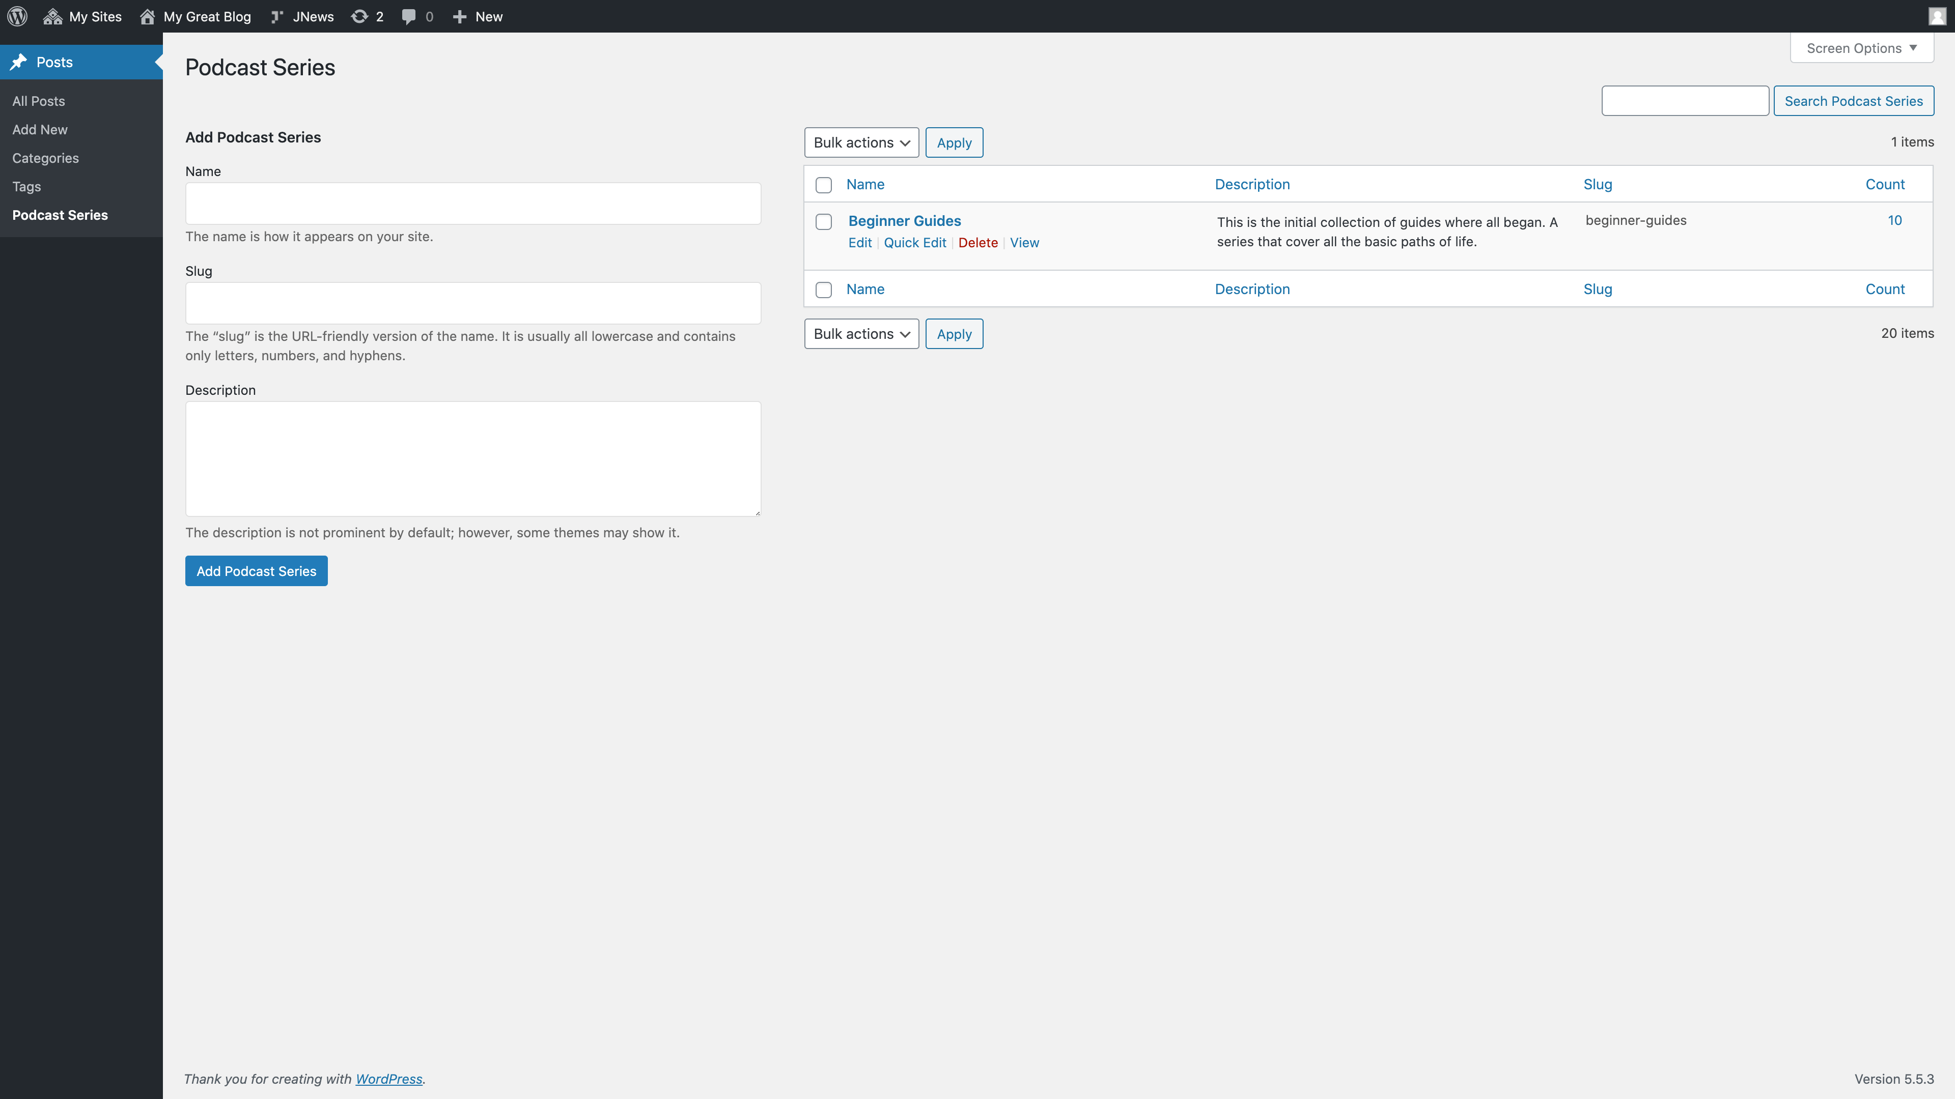Expand the Screen Options panel
The width and height of the screenshot is (1955, 1099).
pos(1861,48)
